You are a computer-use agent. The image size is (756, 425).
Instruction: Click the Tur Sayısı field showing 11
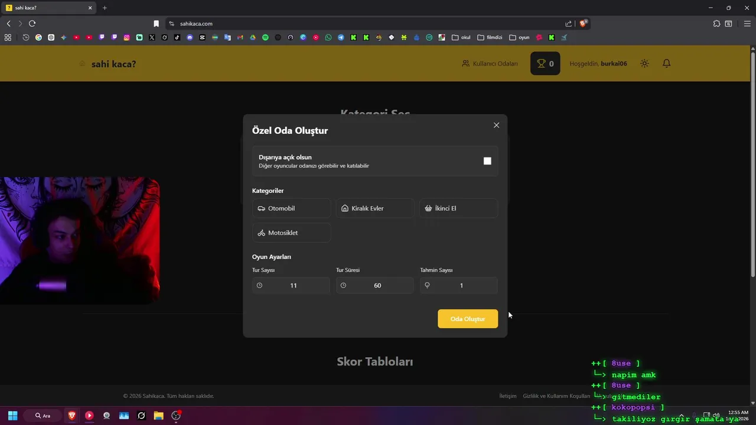coord(291,286)
